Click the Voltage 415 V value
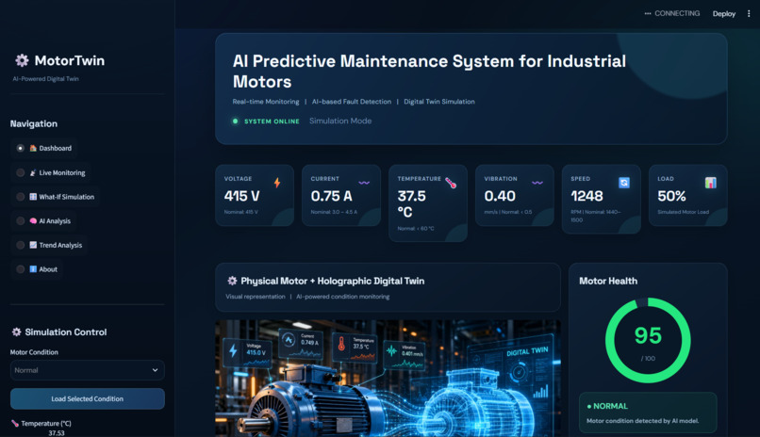The height and width of the screenshot is (437, 760). click(x=241, y=196)
